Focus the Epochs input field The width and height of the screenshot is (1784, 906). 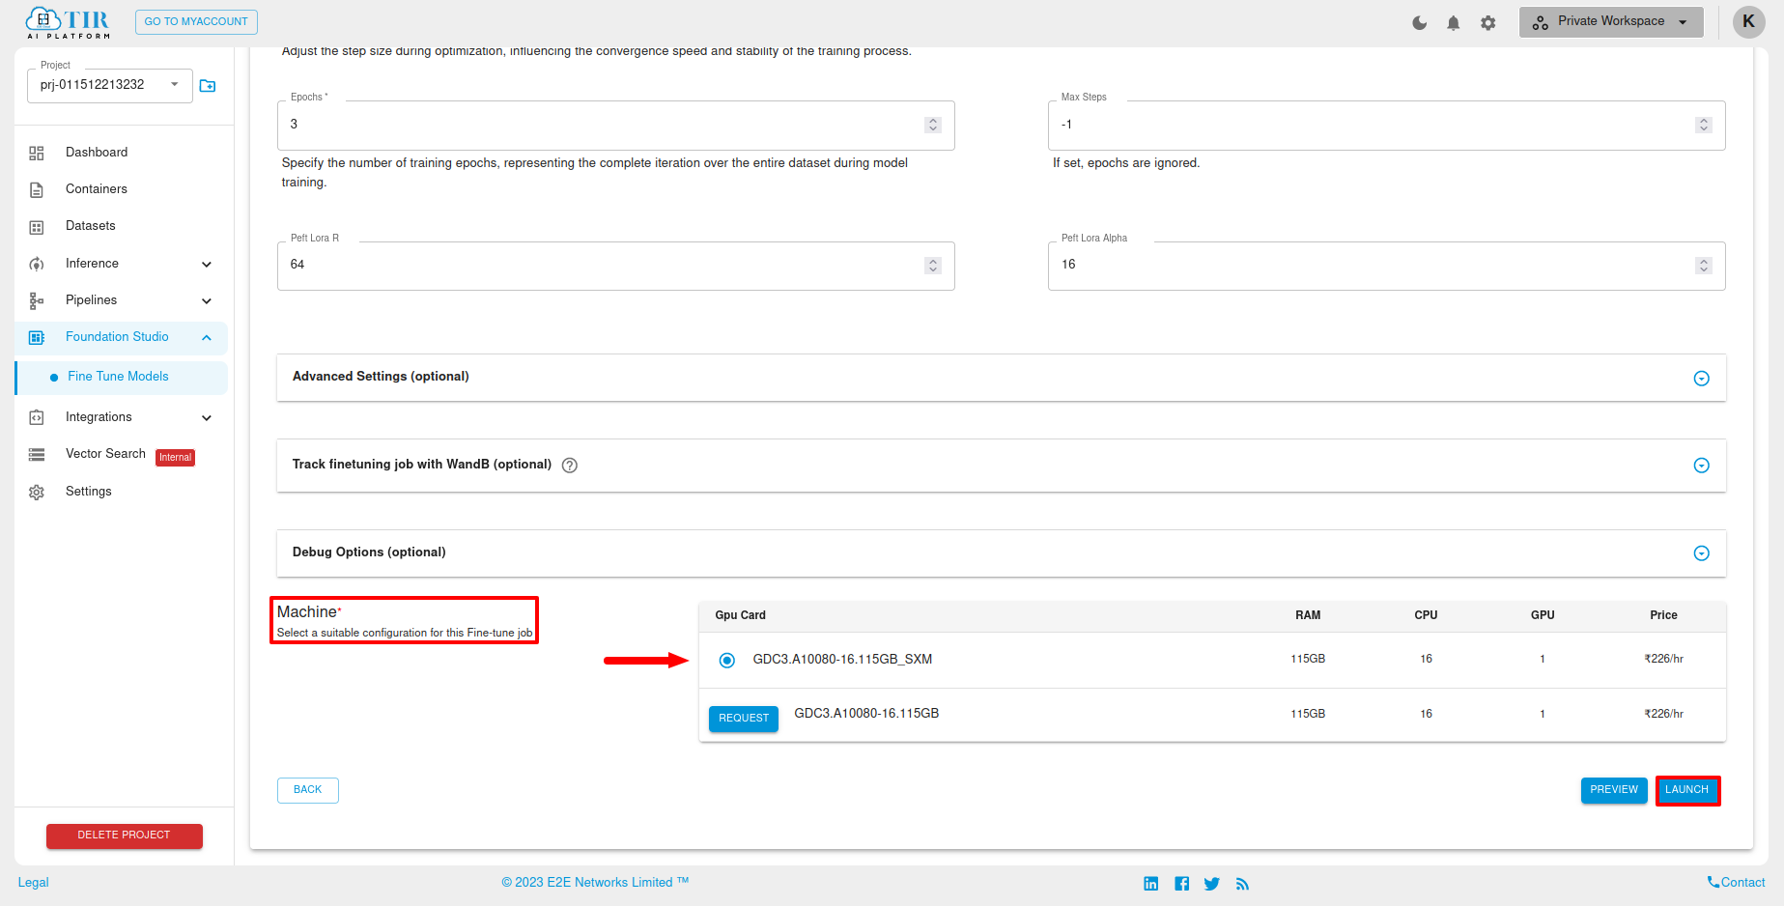tap(616, 125)
